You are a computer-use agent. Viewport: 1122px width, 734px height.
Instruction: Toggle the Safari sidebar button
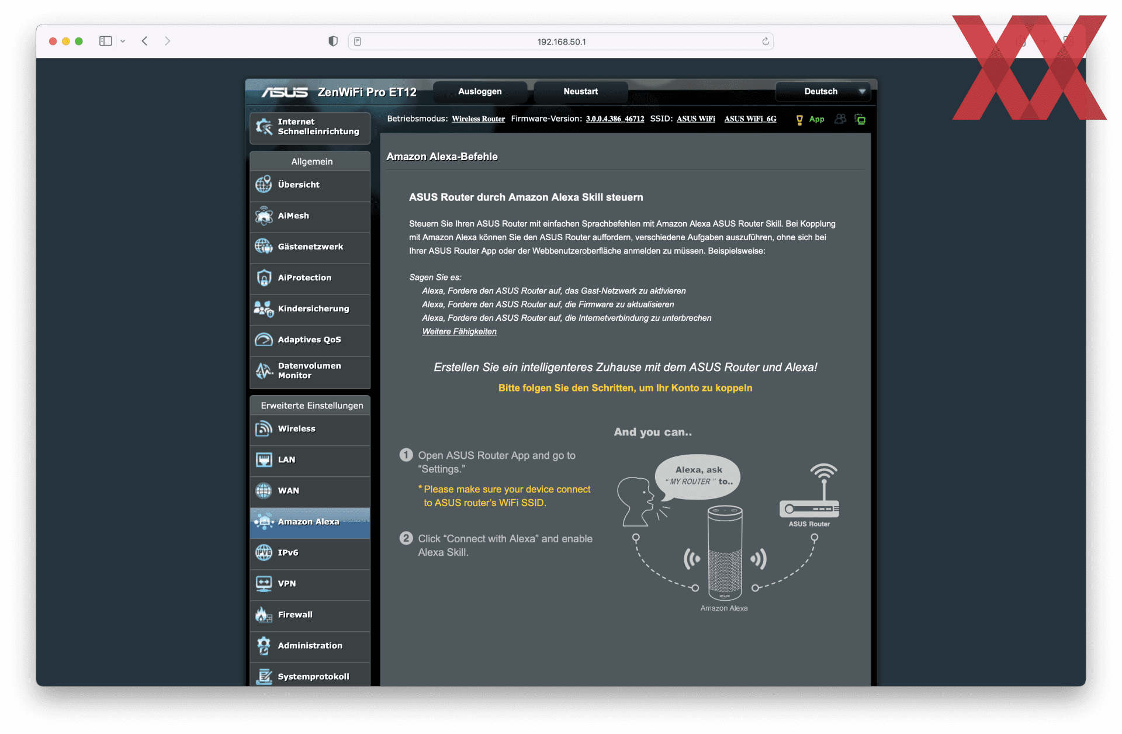click(x=106, y=41)
